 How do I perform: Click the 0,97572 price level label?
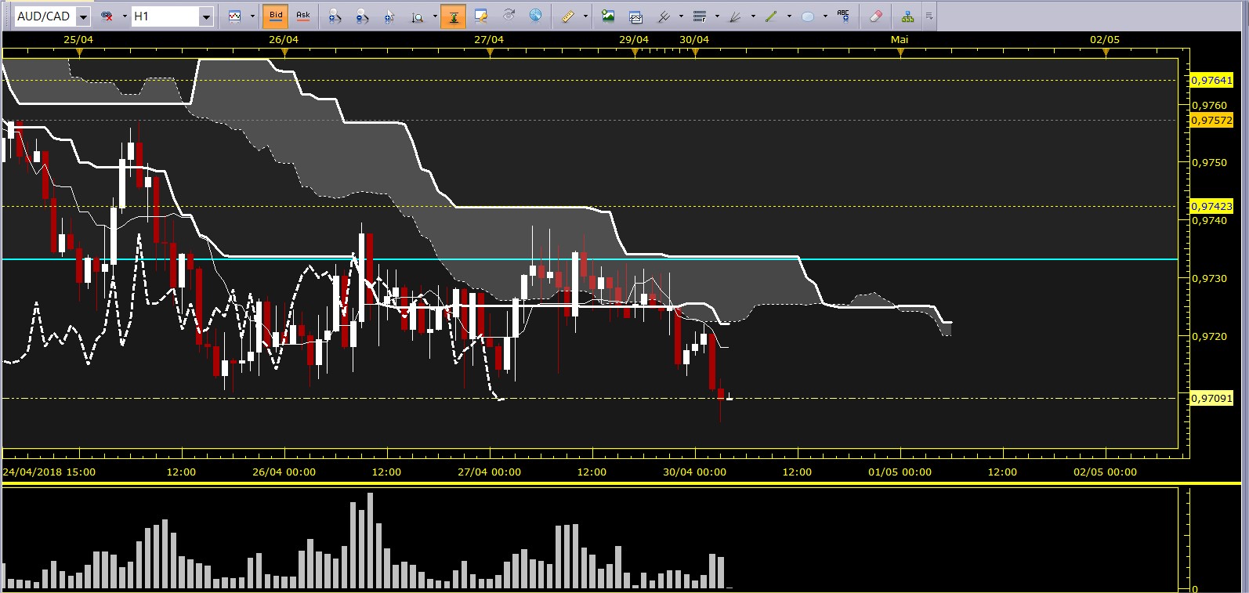[x=1211, y=121]
